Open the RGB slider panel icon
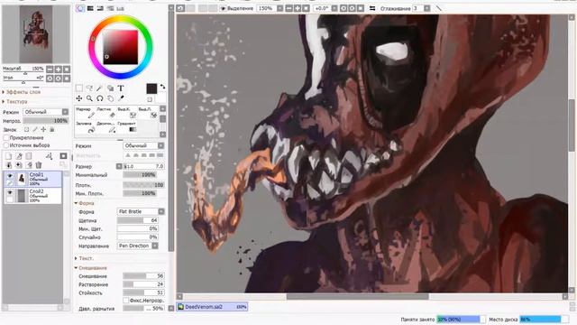This screenshot has height=325, width=577. tap(90, 8)
